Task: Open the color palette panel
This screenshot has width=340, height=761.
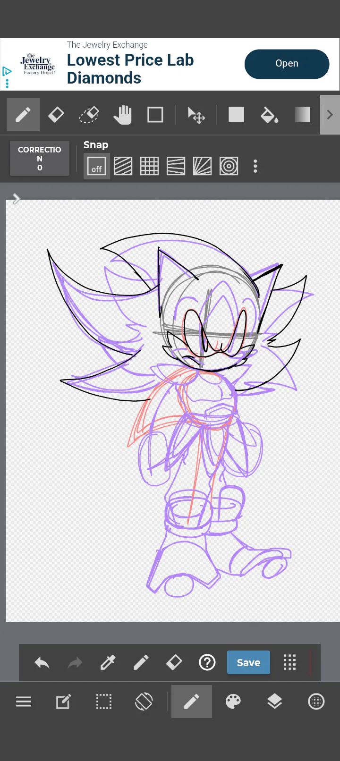Action: click(x=233, y=702)
